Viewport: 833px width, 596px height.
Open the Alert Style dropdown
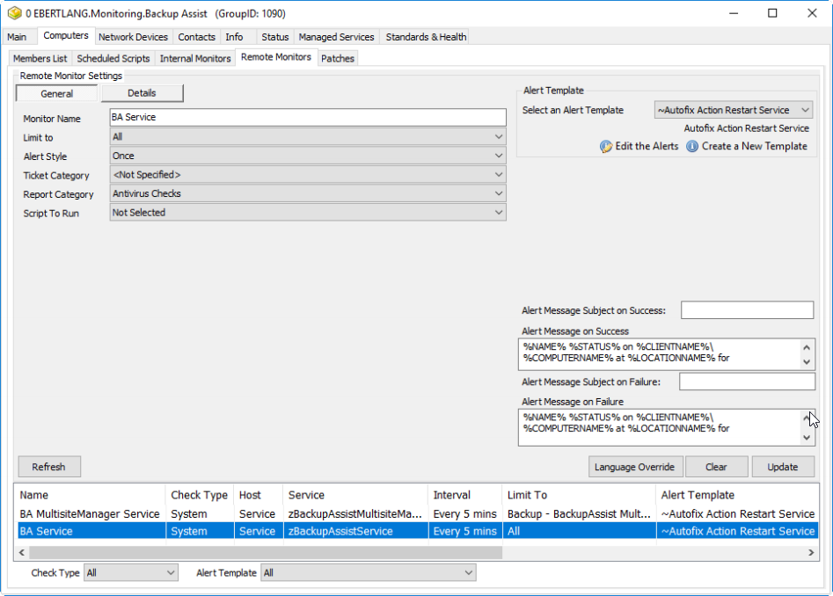pos(308,156)
